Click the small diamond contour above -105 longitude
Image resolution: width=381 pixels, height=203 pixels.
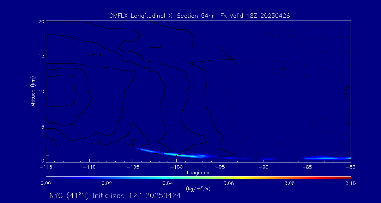(x=133, y=142)
